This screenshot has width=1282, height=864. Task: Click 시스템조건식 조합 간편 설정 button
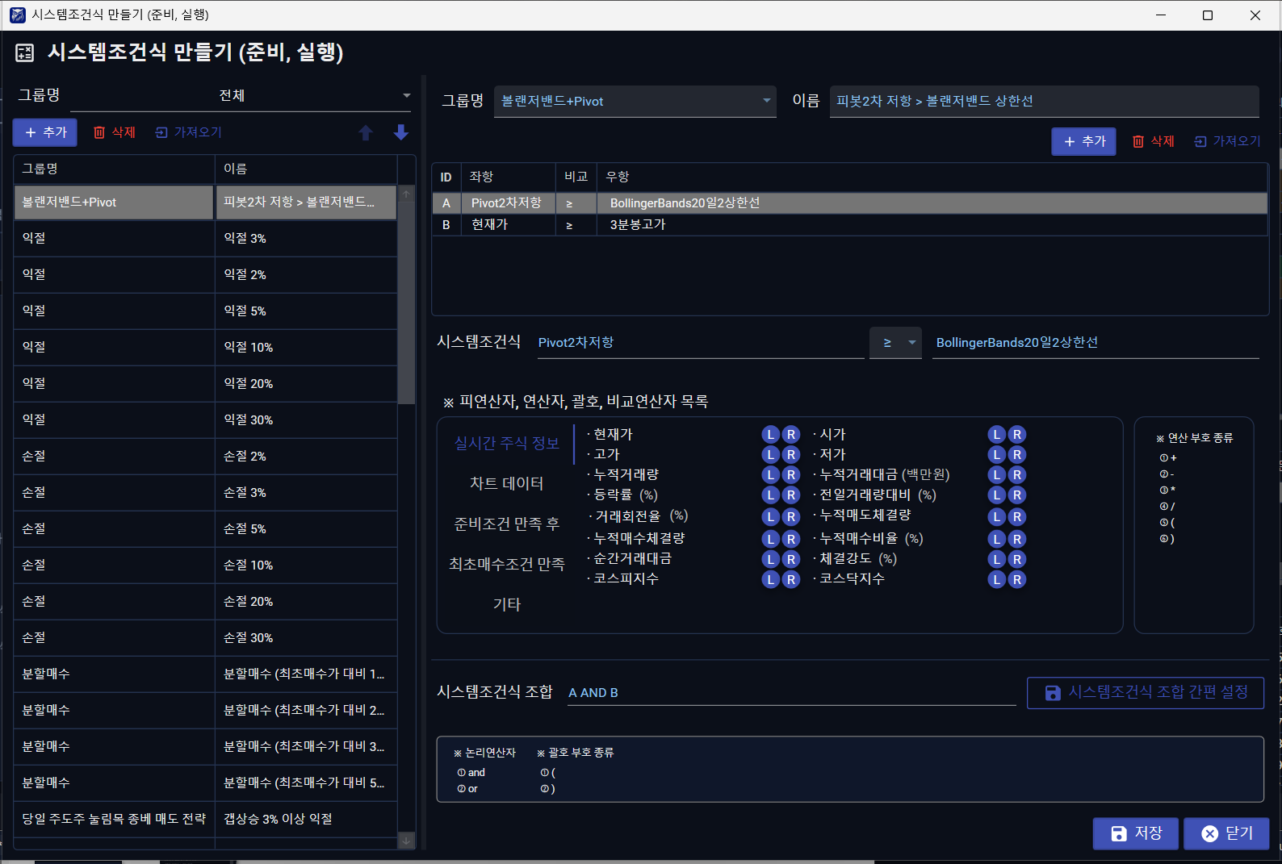point(1146,693)
